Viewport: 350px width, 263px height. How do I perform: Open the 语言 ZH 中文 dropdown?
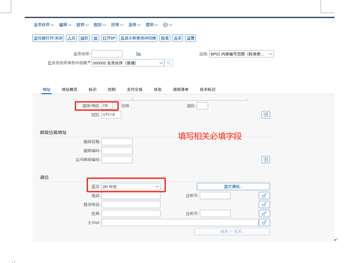(x=157, y=187)
